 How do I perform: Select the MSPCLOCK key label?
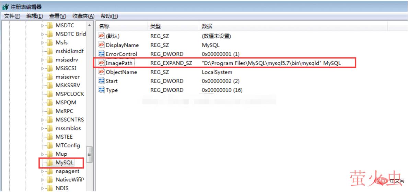(x=70, y=94)
